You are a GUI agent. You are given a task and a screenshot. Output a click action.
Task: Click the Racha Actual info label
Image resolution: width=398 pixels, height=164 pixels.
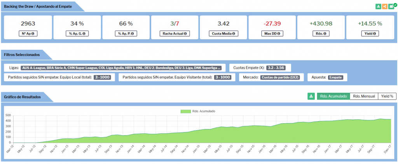click(x=175, y=33)
